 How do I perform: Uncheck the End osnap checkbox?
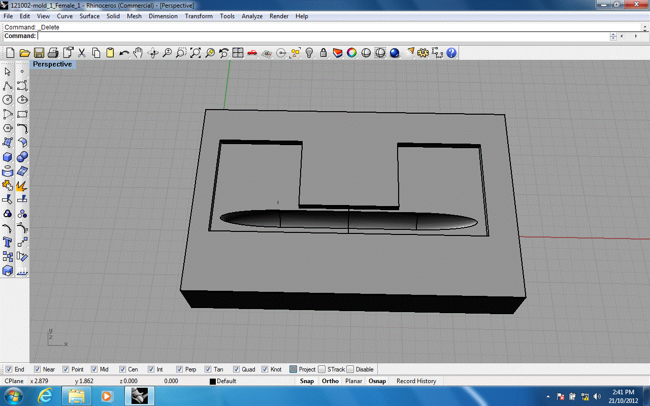(x=9, y=369)
